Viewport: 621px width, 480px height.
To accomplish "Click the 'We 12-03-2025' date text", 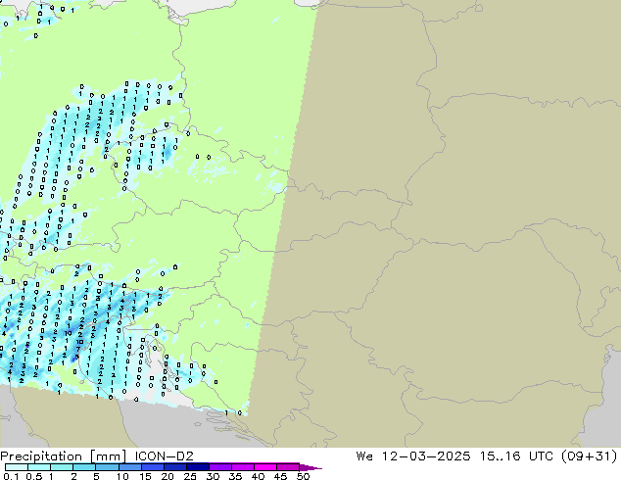I will pos(413,456).
